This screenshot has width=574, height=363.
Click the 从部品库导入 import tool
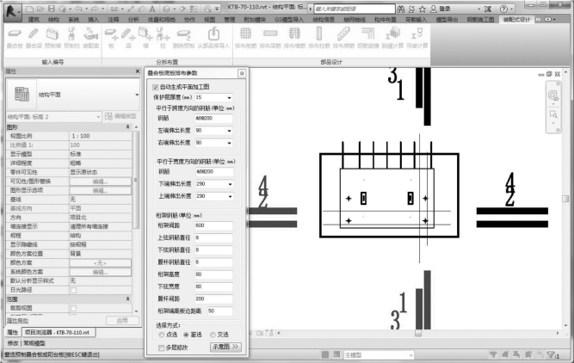pos(213,39)
